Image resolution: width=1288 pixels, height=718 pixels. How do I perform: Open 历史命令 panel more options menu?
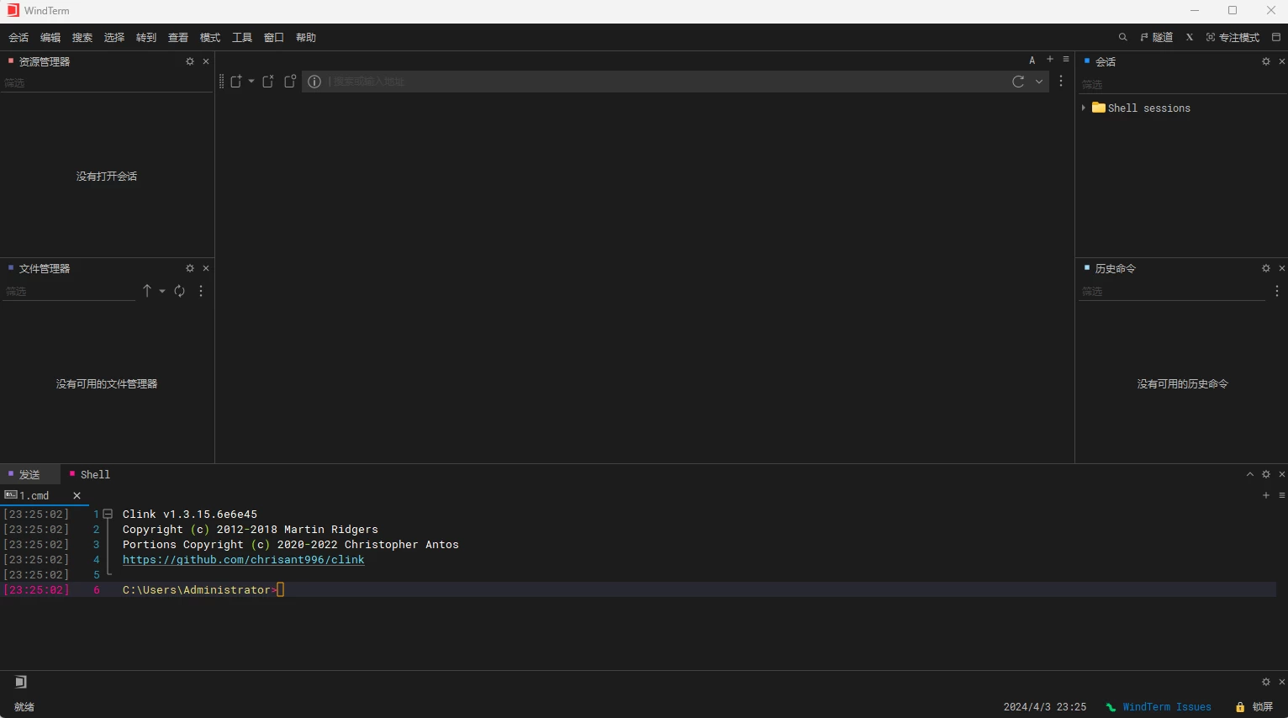click(1276, 291)
